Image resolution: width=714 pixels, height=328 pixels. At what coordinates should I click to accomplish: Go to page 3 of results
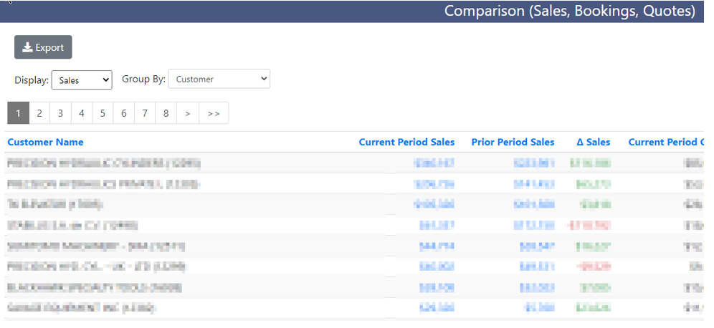pyautogui.click(x=60, y=113)
